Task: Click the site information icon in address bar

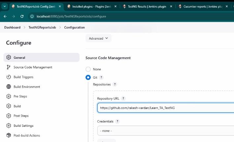Action: pyautogui.click(x=32, y=17)
